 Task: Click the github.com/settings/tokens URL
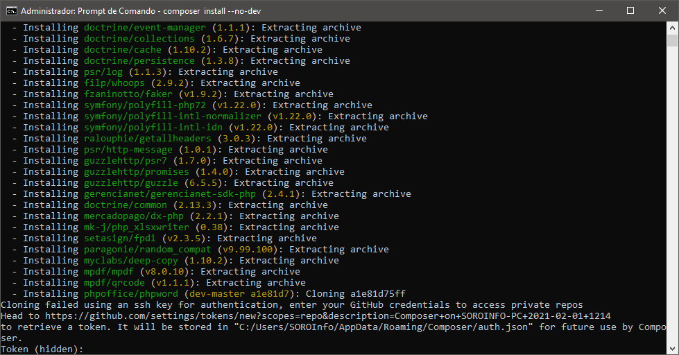[328, 316]
